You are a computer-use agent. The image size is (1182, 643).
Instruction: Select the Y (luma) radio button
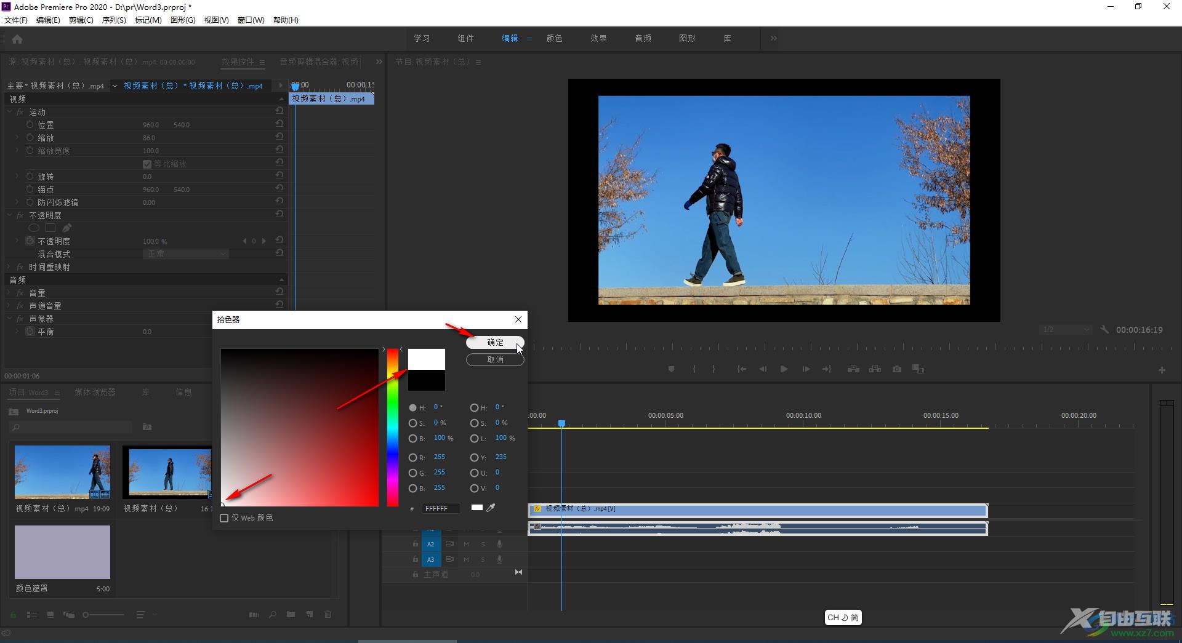coord(474,458)
